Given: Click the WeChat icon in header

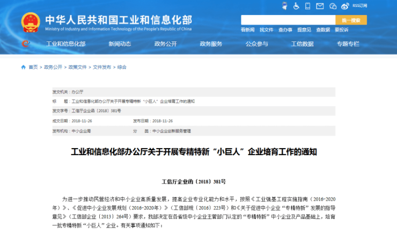Looking at the screenshot, I should click(x=334, y=6).
